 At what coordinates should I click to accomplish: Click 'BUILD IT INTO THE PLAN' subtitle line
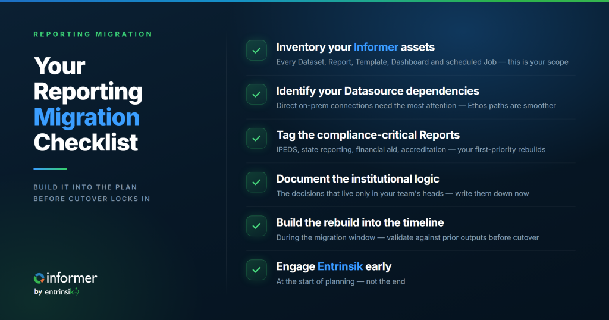pos(86,187)
